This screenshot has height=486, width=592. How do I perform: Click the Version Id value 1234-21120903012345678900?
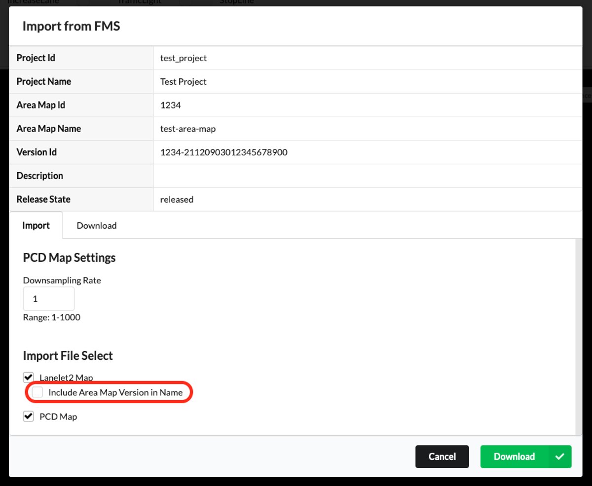click(224, 152)
